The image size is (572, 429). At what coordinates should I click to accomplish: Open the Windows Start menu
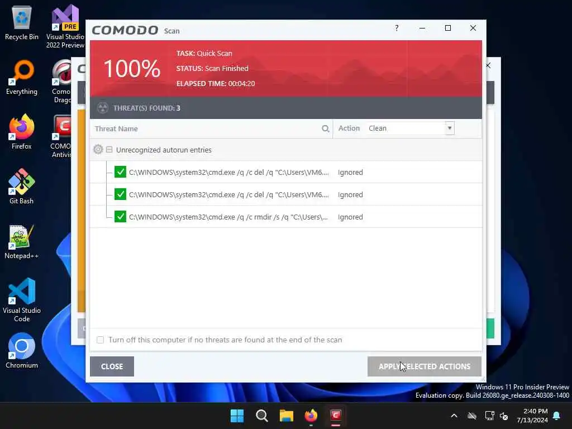[237, 416]
